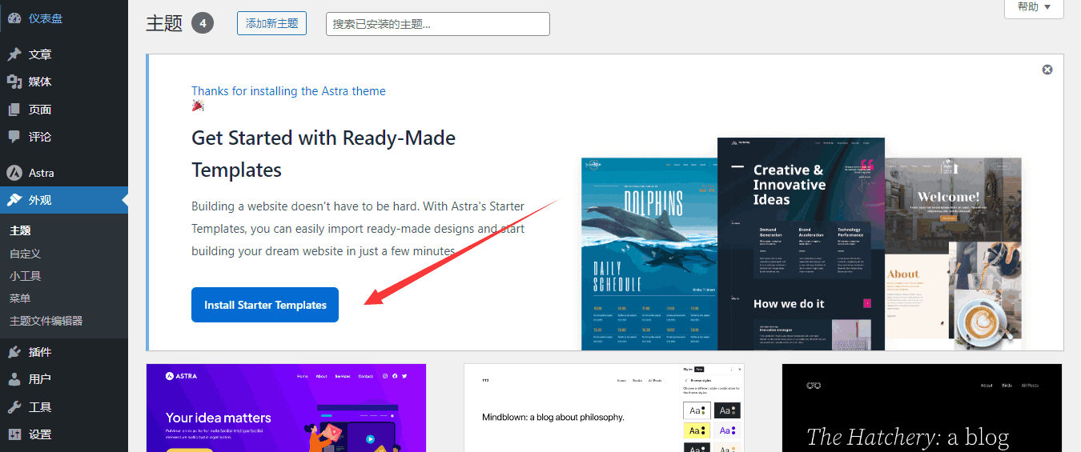Click the Plugins plug icon
1081x452 pixels.
tap(14, 352)
